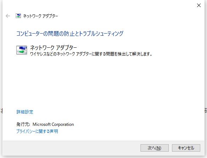Click the background window visible at right edge
Screen dimensions: 207x158
point(206,111)
